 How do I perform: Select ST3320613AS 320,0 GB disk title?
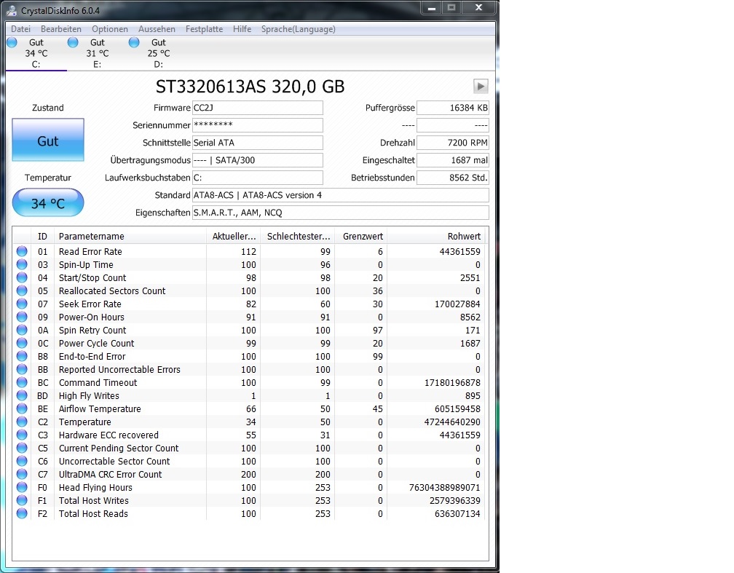click(x=250, y=87)
